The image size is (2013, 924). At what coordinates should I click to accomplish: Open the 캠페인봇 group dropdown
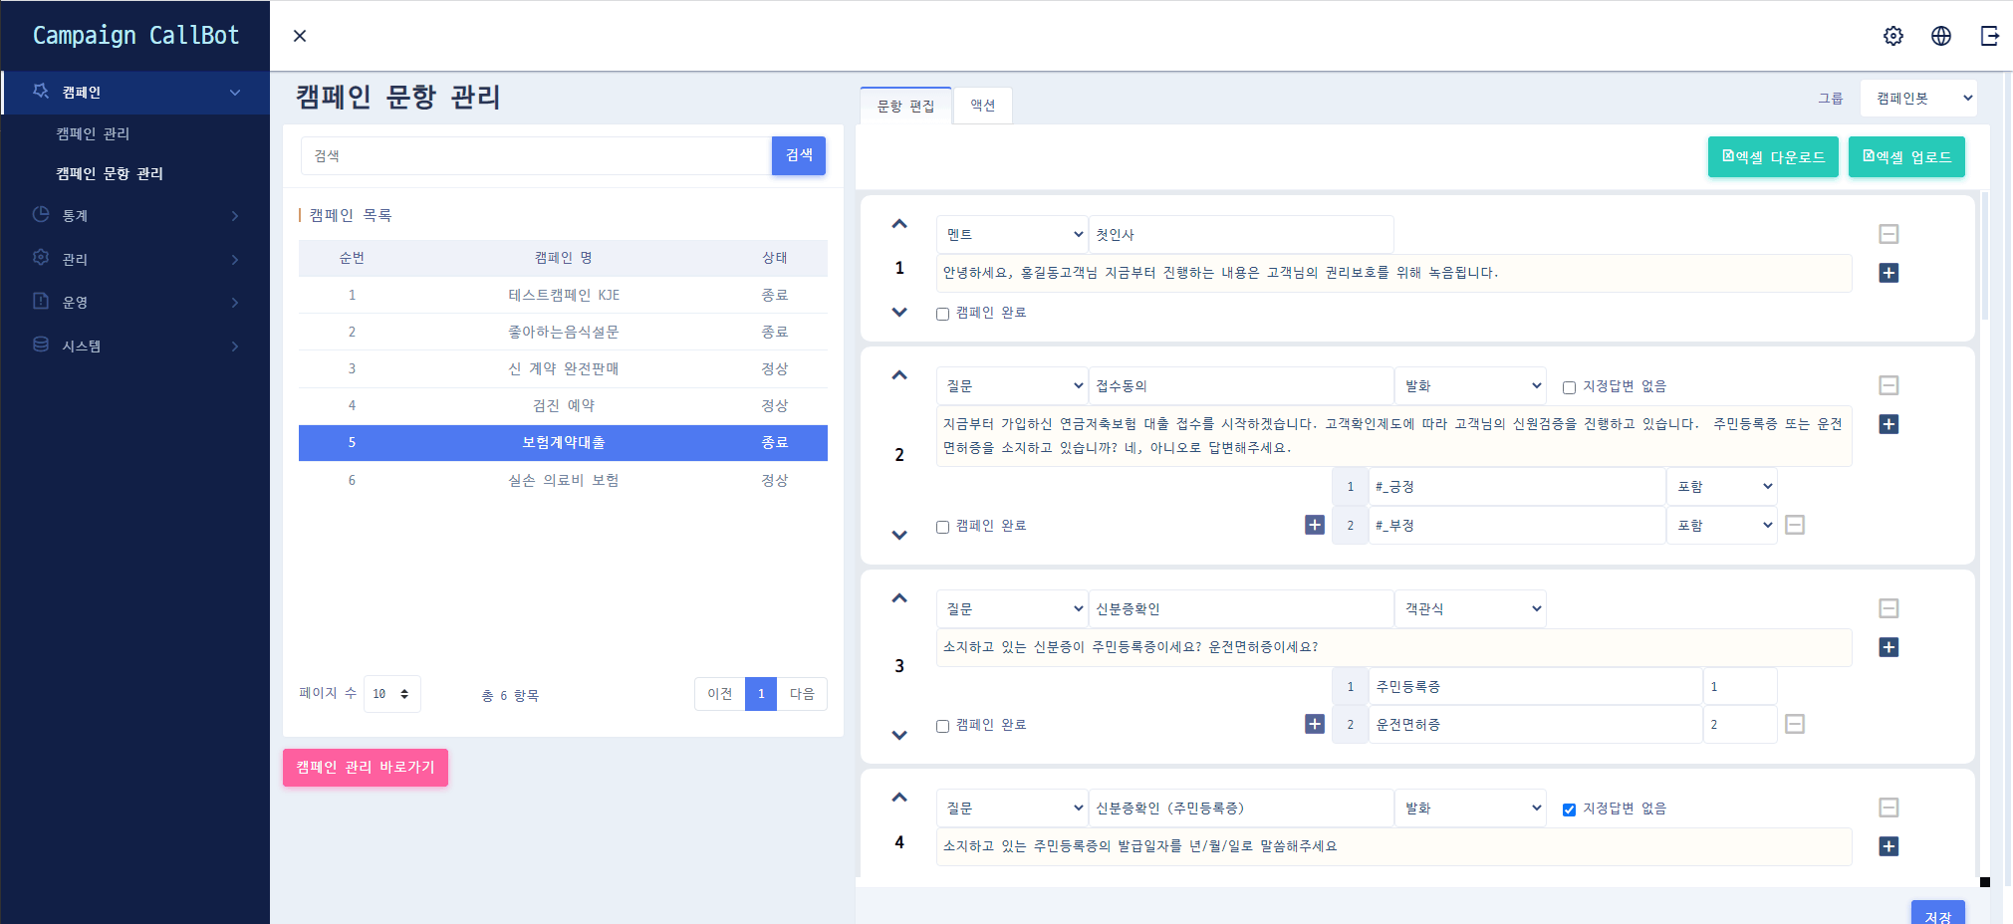[x=1918, y=99]
